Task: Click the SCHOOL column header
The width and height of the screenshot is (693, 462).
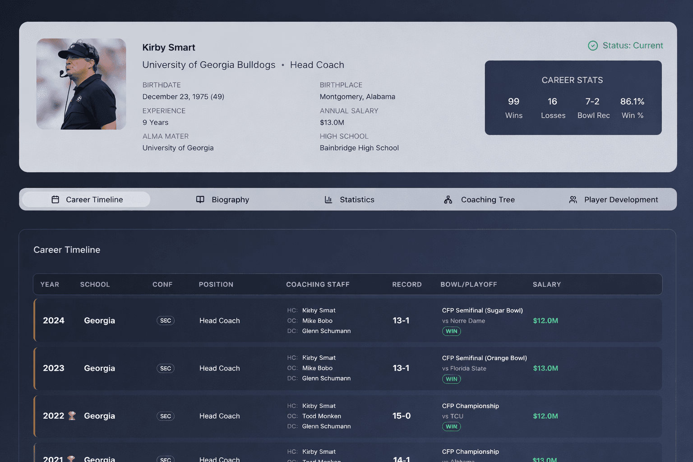Action: point(95,284)
